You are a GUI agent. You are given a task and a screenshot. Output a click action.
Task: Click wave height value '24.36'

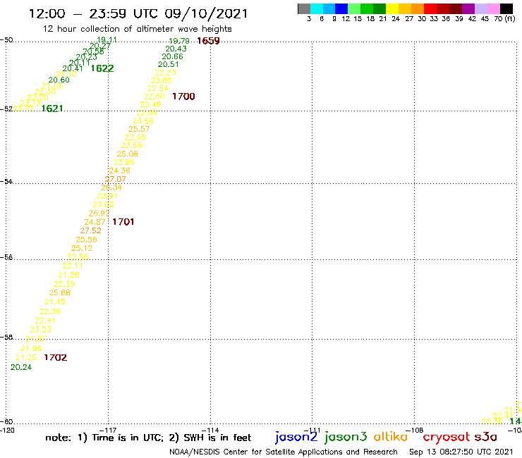pos(119,171)
